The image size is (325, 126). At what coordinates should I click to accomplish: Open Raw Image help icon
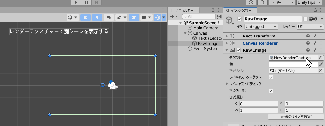tap(308, 50)
